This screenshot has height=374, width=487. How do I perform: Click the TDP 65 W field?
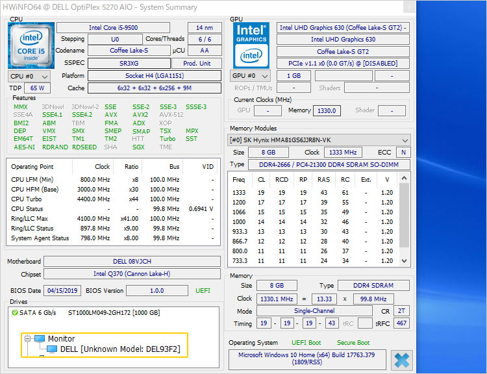(x=37, y=88)
